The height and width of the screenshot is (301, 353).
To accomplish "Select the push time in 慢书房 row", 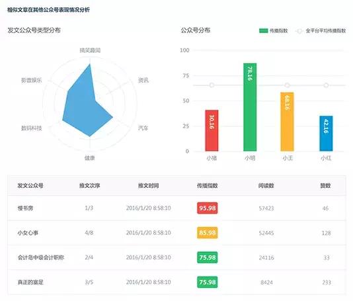I will click(x=149, y=208).
